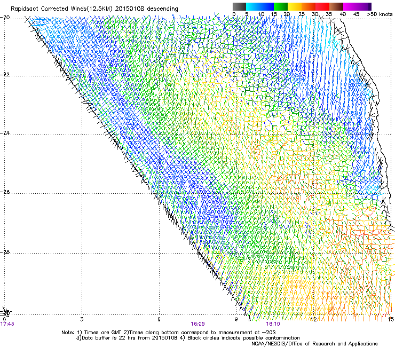The height and width of the screenshot is (347, 395).
Task: Click the cyan-blue 5-15 knots legend segment
Action: click(260, 6)
